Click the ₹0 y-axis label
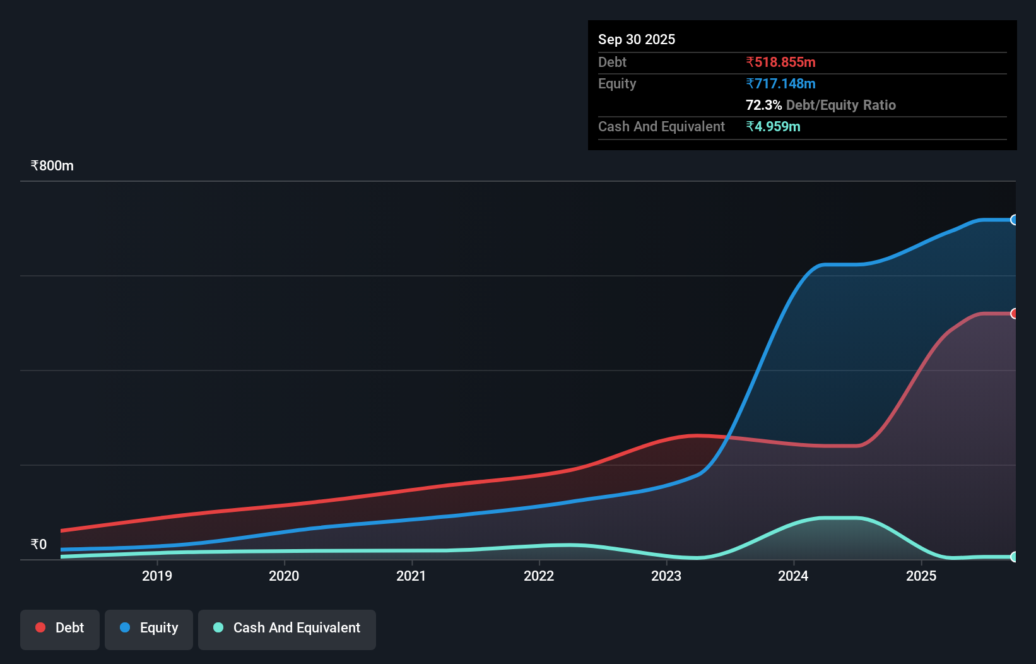Viewport: 1036px width, 664px height. (x=38, y=544)
